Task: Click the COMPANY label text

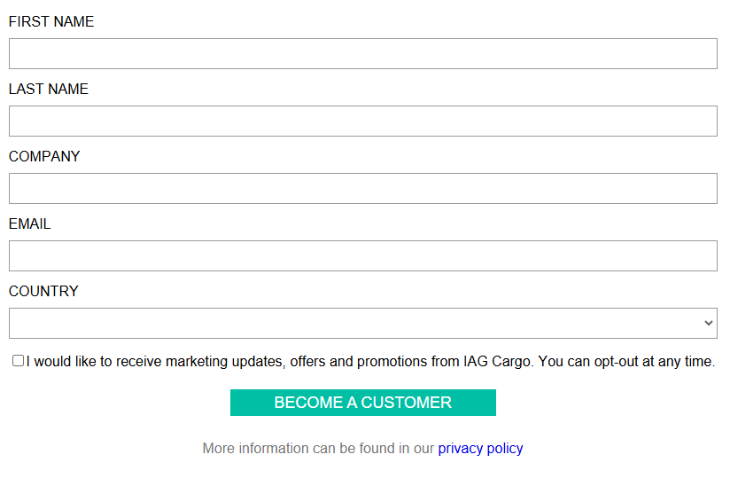Action: coord(44,157)
